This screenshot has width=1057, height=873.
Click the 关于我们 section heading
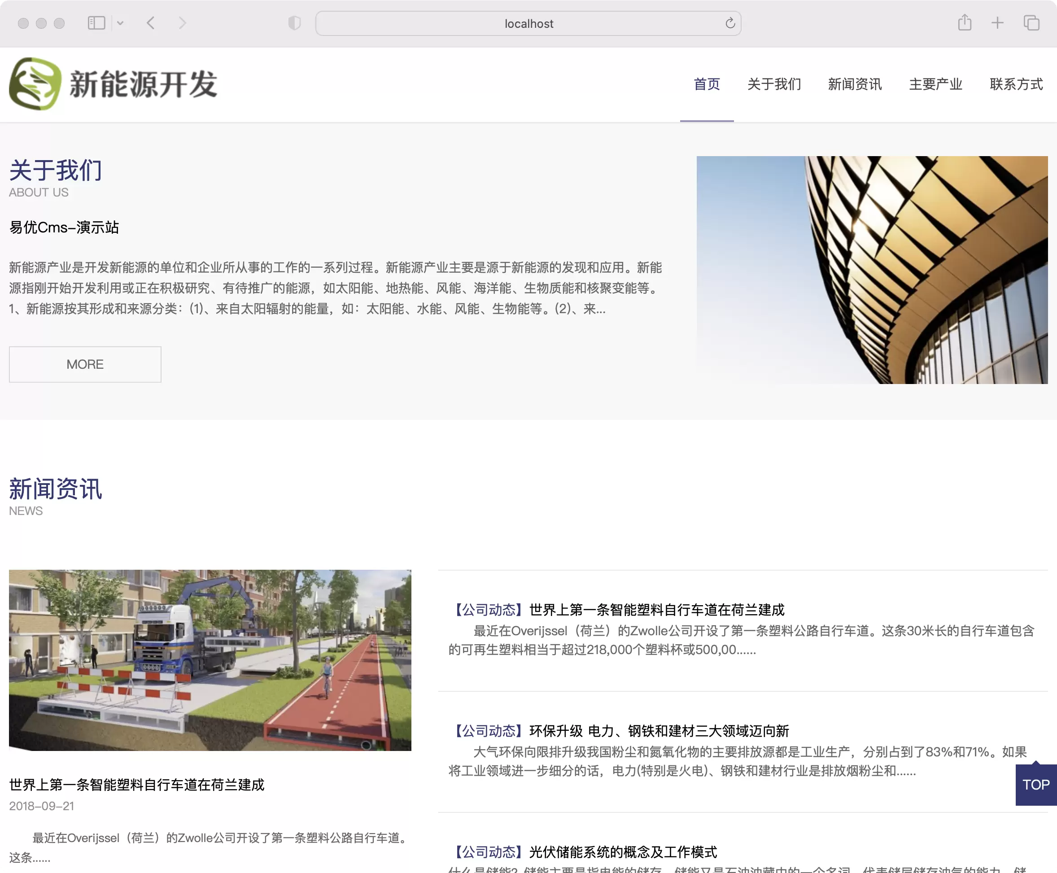56,170
